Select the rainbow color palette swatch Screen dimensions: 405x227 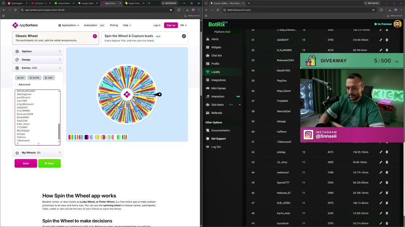[70, 137]
